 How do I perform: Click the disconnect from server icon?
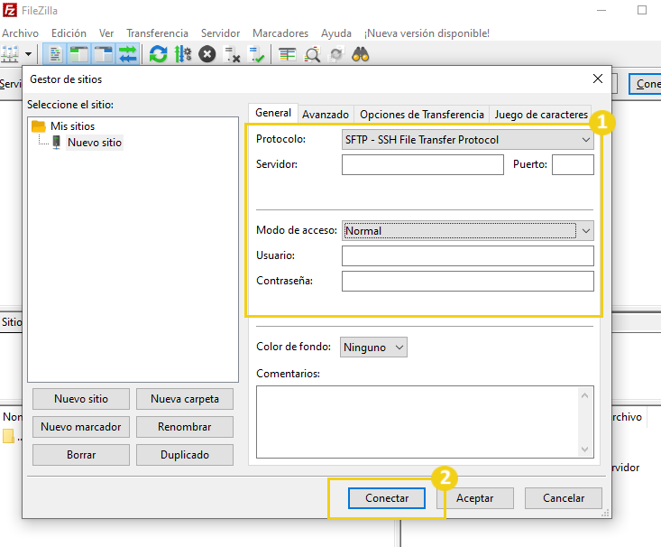[x=232, y=54]
